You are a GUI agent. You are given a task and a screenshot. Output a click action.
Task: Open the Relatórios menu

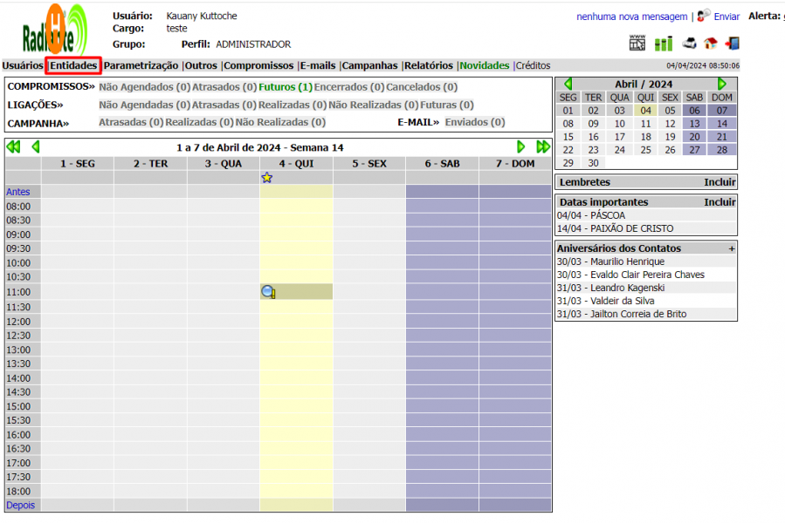pyautogui.click(x=428, y=65)
